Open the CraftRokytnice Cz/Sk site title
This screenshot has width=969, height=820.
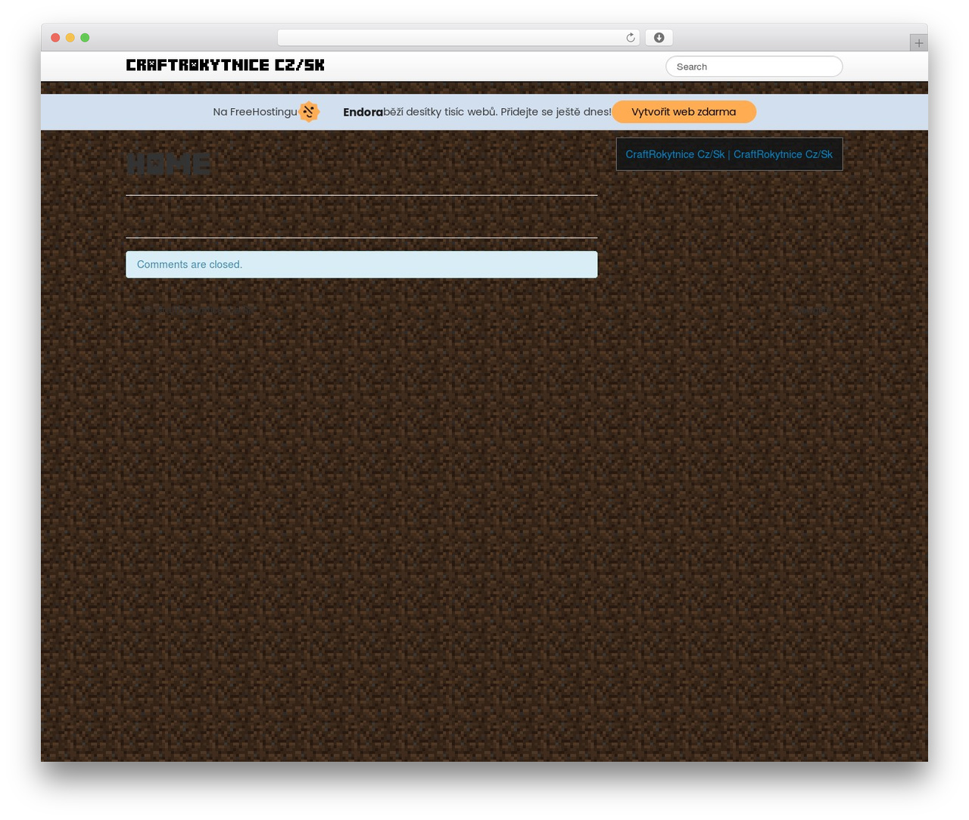pos(225,65)
